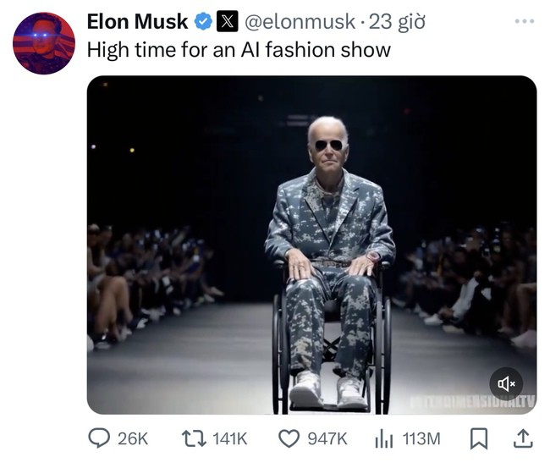
Task: Bookmark this post
Action: [478, 438]
